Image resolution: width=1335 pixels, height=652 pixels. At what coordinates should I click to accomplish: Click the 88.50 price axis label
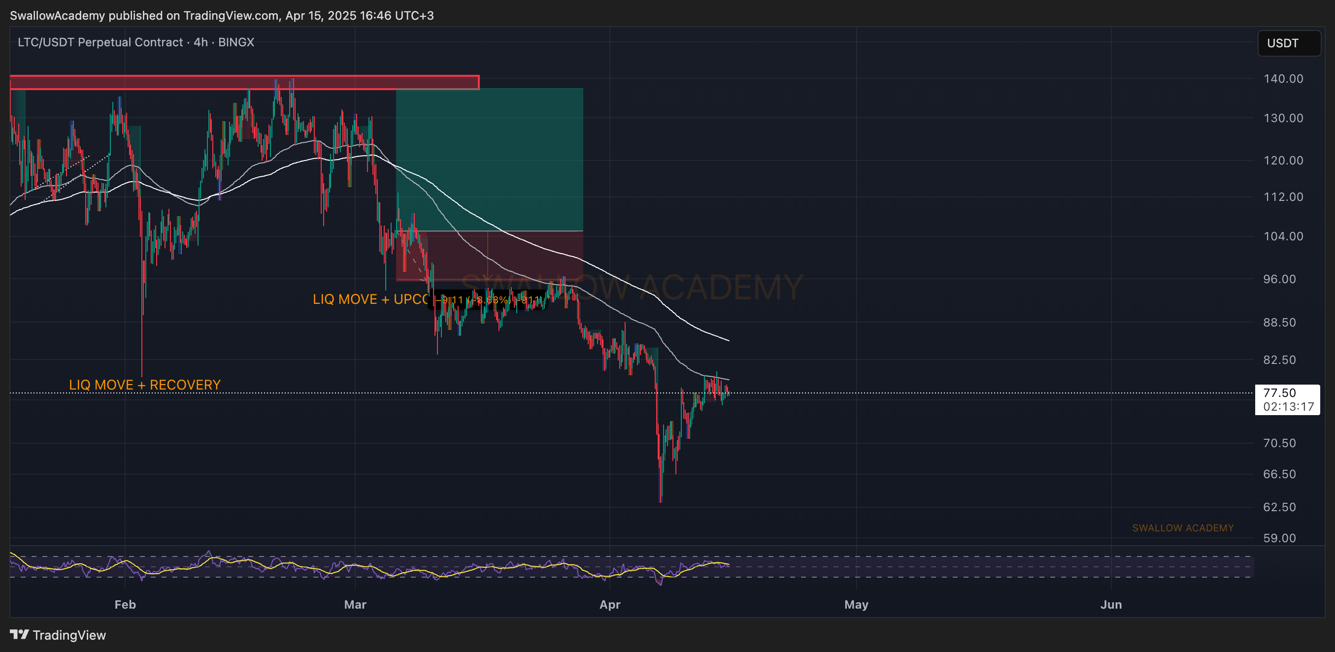click(x=1279, y=323)
